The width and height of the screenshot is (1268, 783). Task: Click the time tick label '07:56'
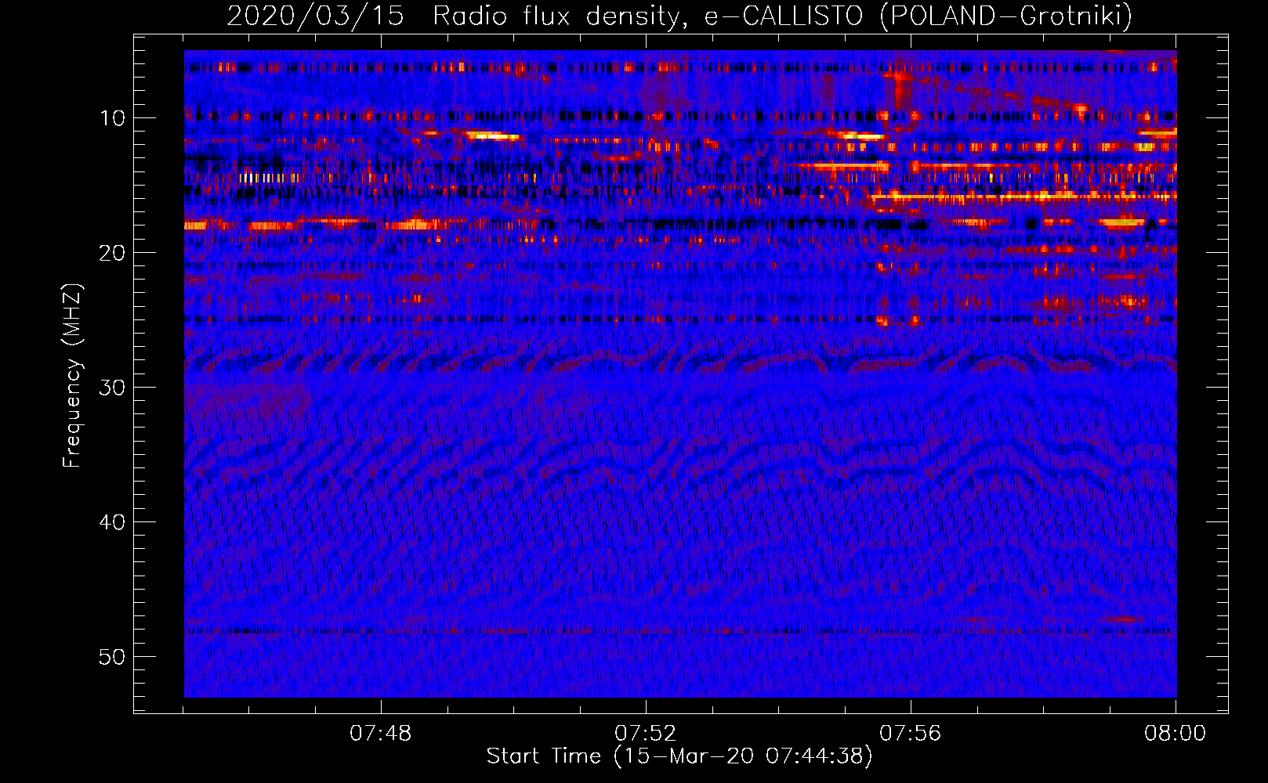tap(910, 734)
